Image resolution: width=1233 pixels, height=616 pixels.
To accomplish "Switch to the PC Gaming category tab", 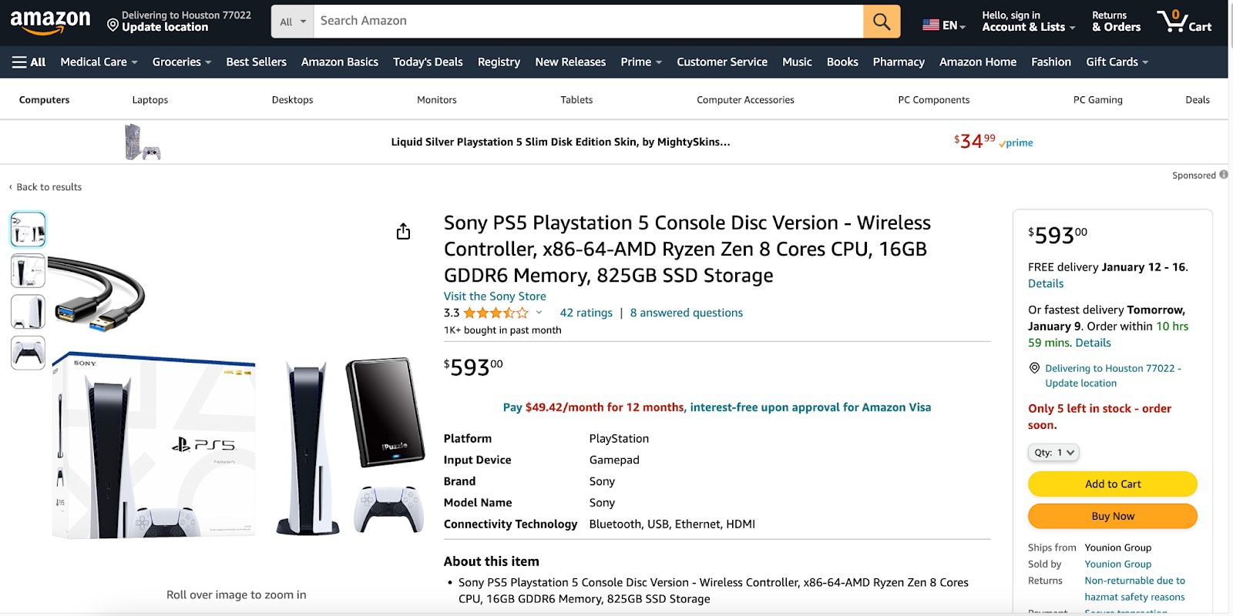I will (1097, 100).
